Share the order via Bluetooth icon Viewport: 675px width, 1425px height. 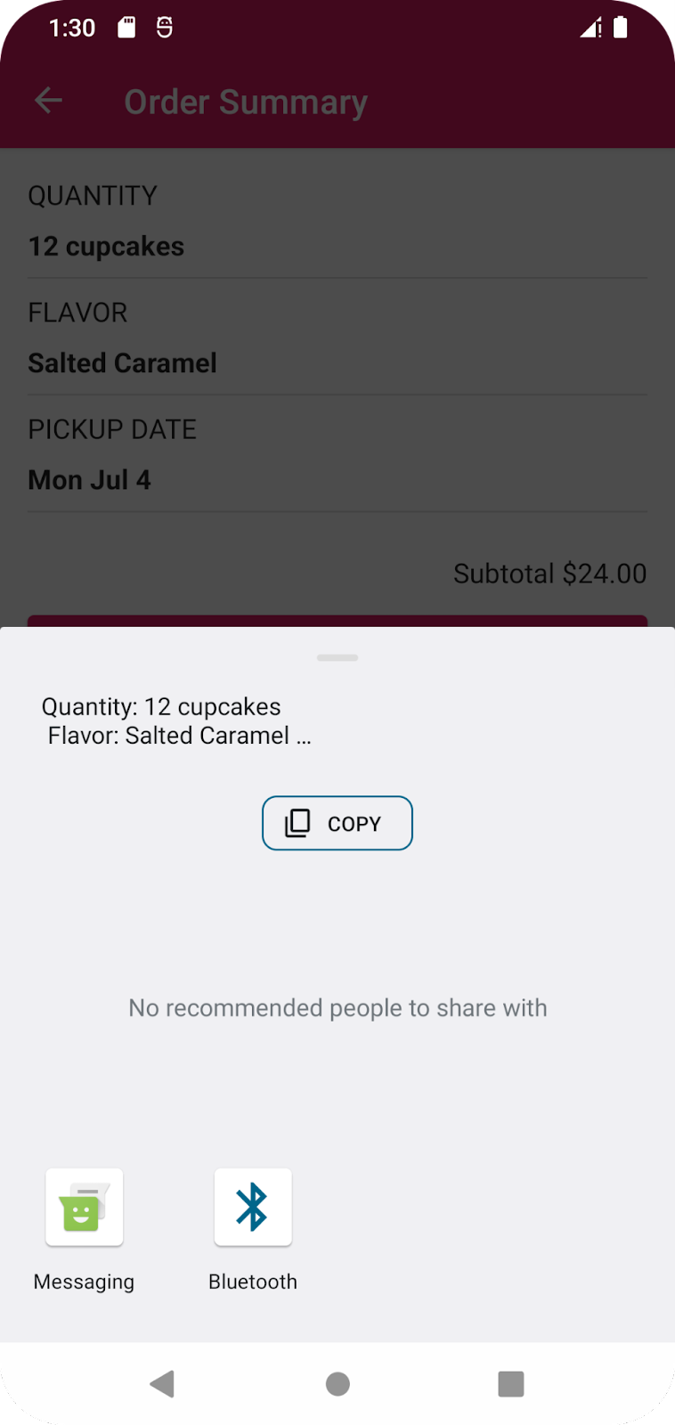(x=253, y=1207)
